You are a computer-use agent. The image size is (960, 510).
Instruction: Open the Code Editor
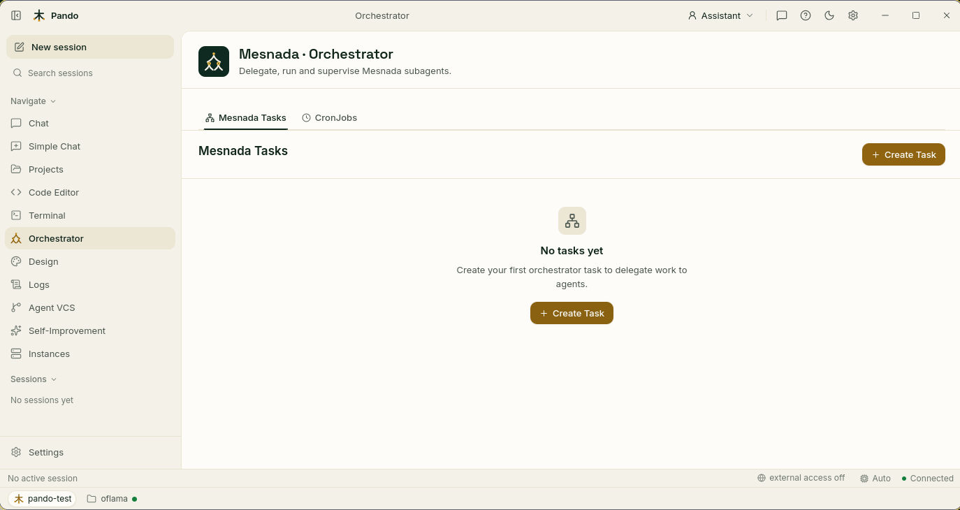tap(90, 192)
